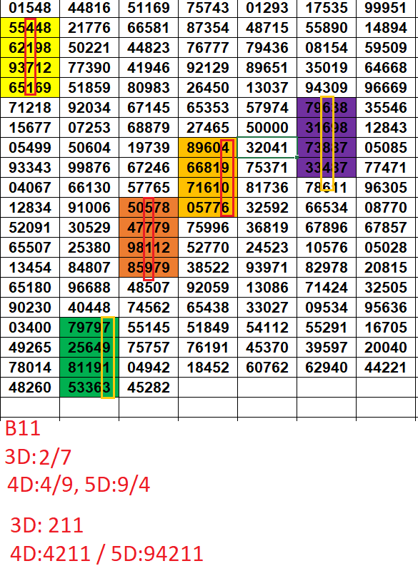Select the cell 78611 under purple block
Screen dimensions: 418x571
[x=327, y=188]
